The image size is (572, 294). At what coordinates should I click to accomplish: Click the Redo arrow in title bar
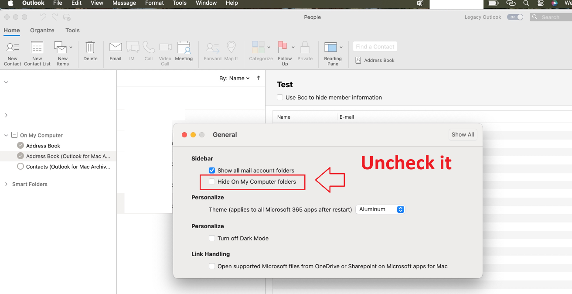pos(55,17)
